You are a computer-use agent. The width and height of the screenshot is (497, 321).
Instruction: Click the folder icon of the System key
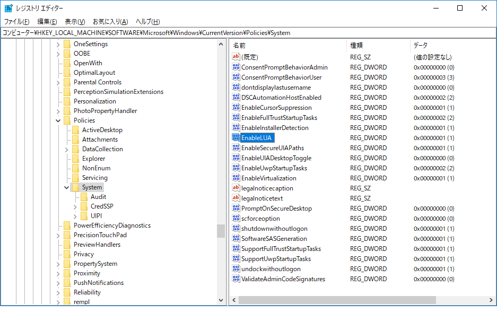point(75,187)
